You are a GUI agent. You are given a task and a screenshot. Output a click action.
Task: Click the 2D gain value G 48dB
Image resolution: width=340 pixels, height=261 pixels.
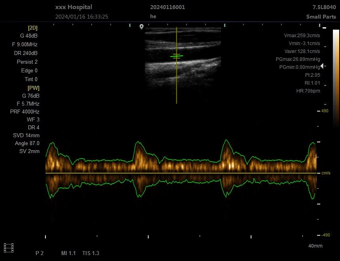(29, 36)
